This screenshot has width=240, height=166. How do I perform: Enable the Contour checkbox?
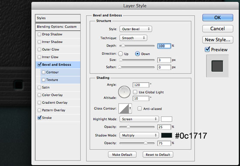[x=44, y=72]
